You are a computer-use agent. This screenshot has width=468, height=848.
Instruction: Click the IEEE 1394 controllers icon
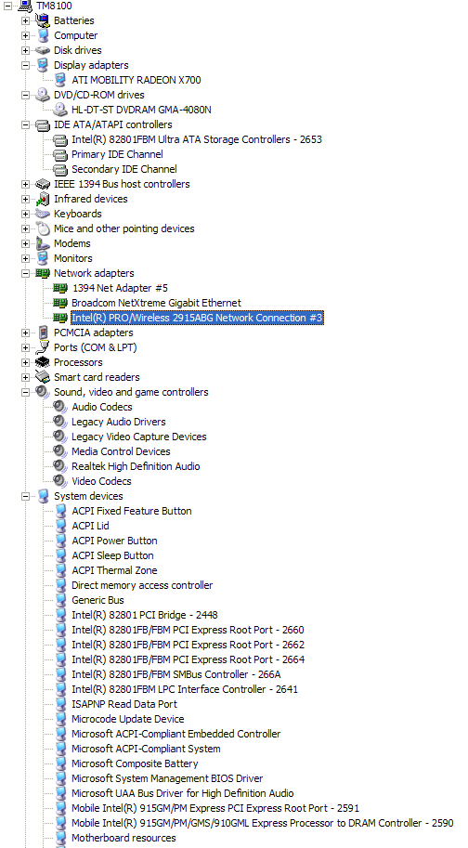tap(43, 185)
